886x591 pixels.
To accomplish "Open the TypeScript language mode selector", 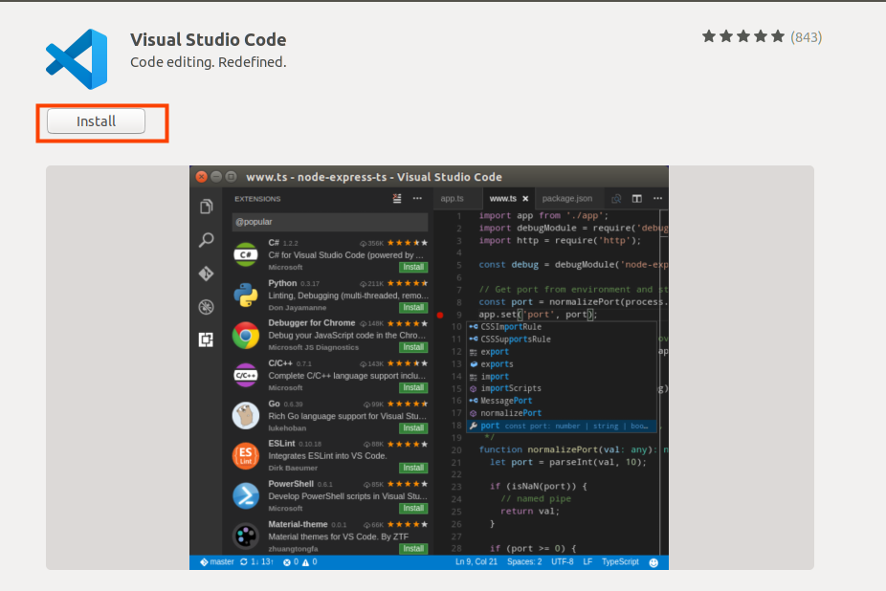I will [620, 562].
